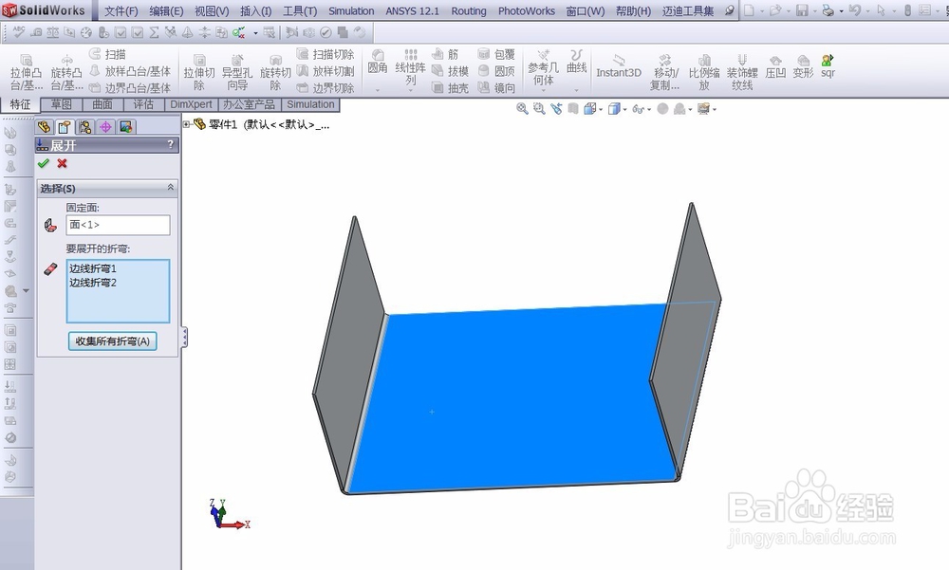The image size is (949, 570).
Task: Open help for the 展开 panel
Action: [170, 144]
